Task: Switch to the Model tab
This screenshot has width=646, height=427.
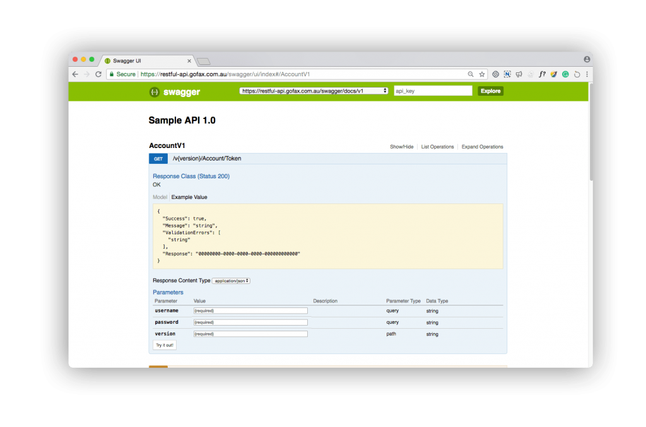Action: point(160,197)
